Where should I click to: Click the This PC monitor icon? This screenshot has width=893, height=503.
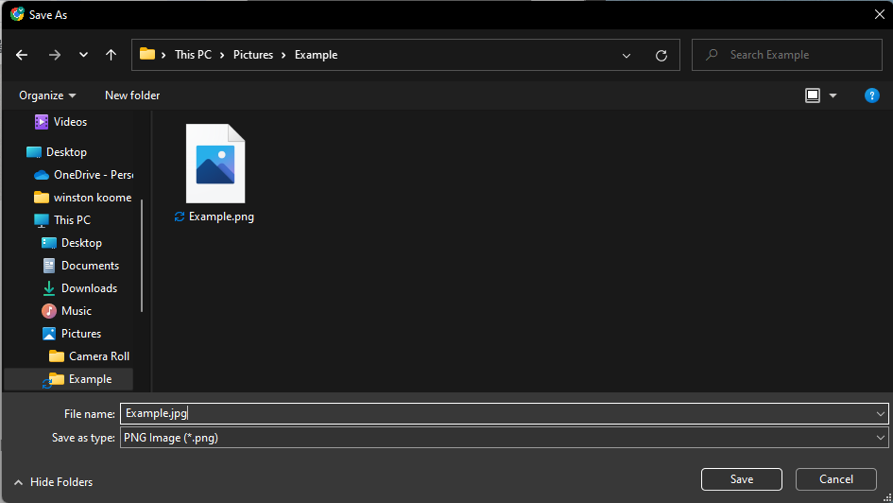[41, 220]
